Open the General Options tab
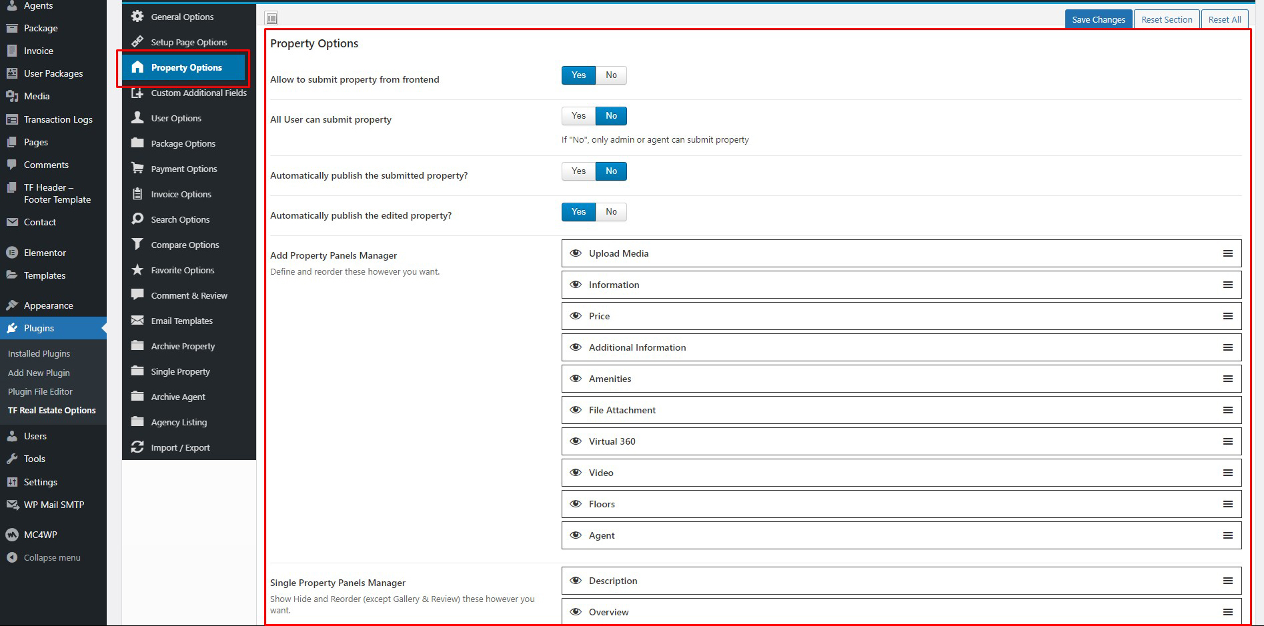1264x626 pixels. coord(189,17)
